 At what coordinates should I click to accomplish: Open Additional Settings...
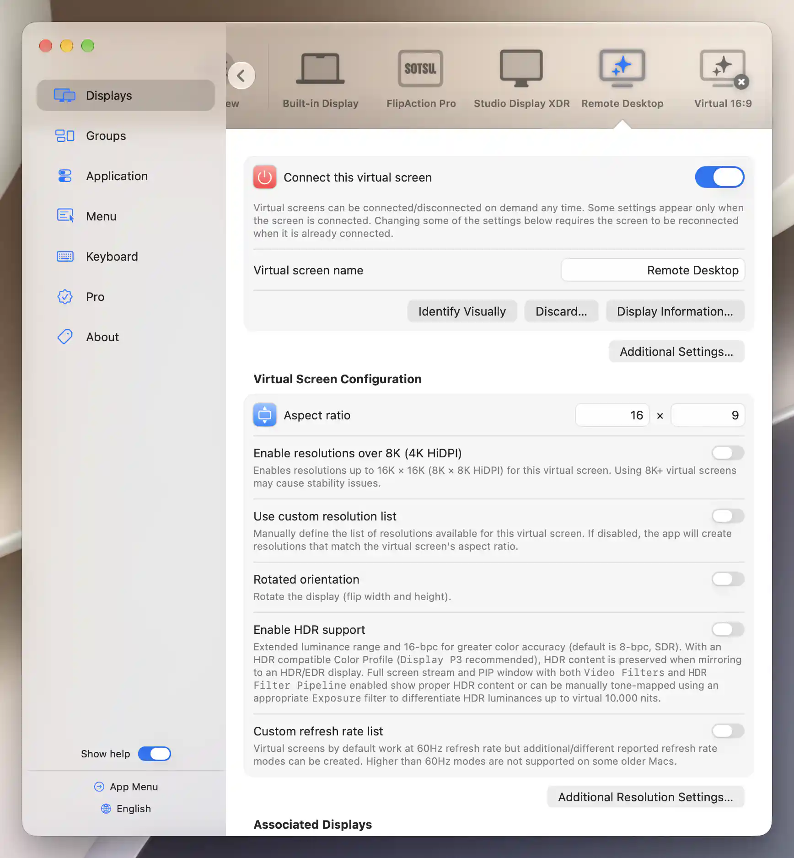click(x=676, y=351)
